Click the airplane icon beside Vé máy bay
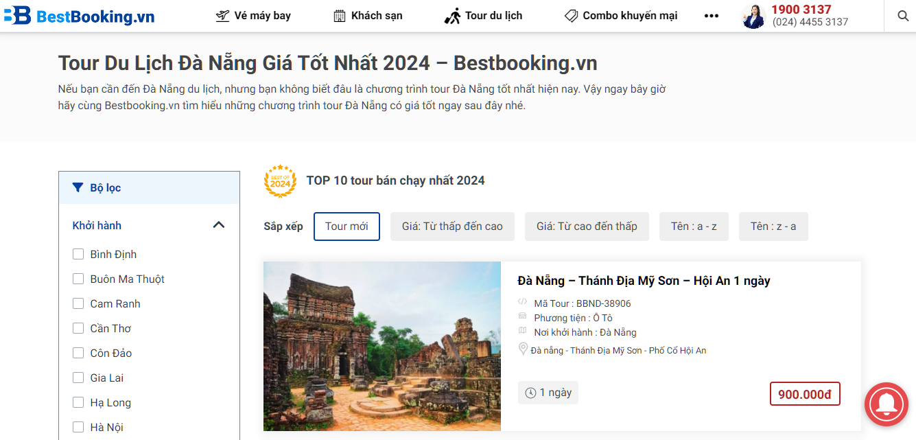Screen dimensions: 916x440 [x=222, y=16]
